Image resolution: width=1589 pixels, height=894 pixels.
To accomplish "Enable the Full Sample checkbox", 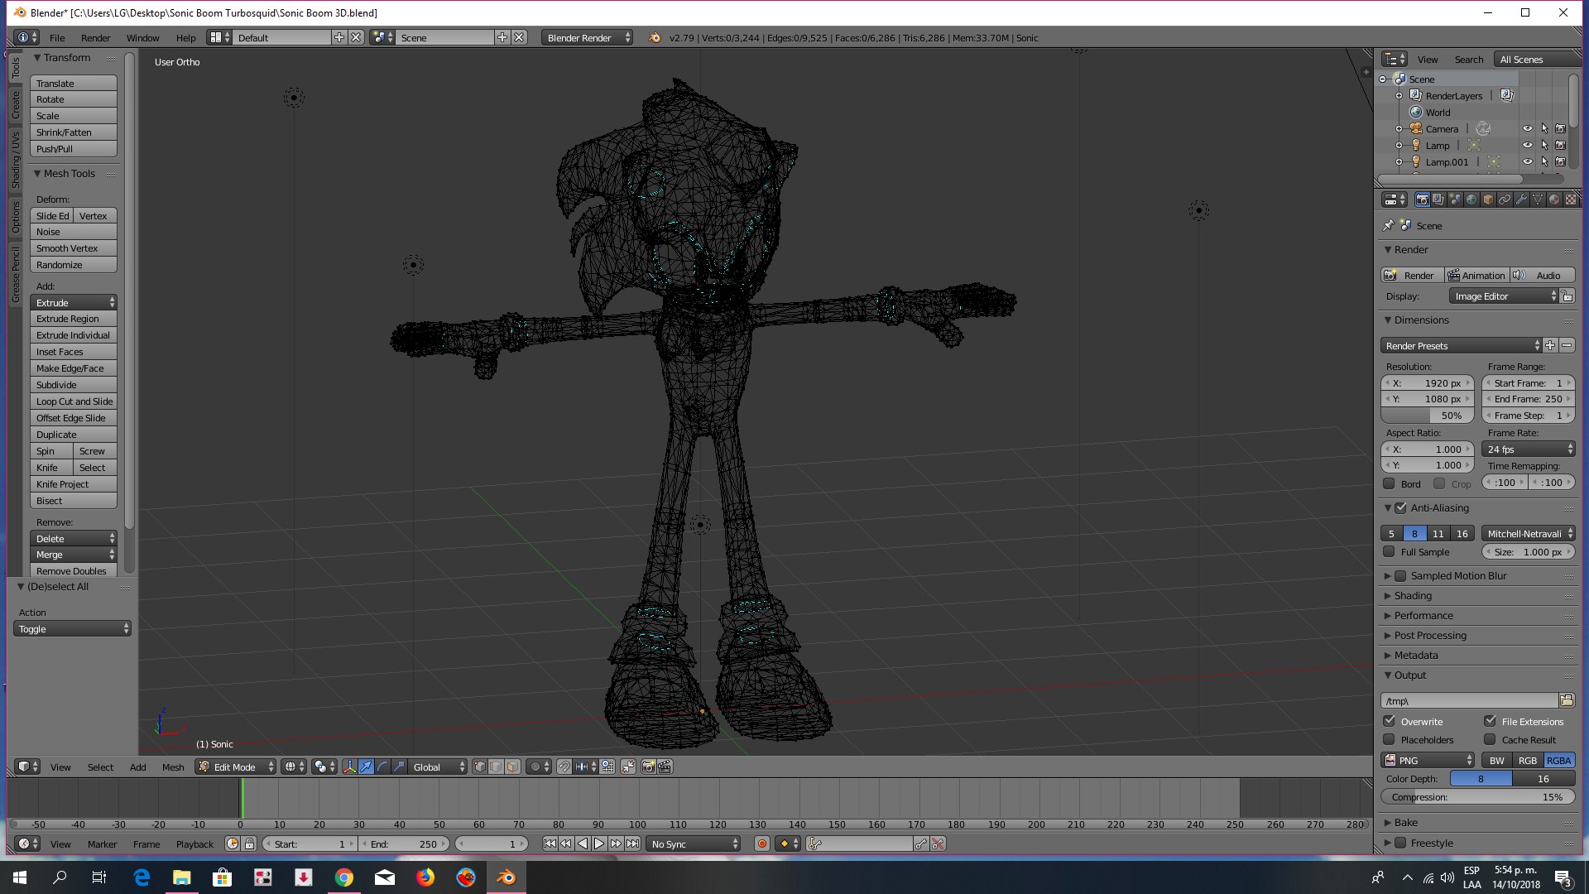I will click(1389, 551).
